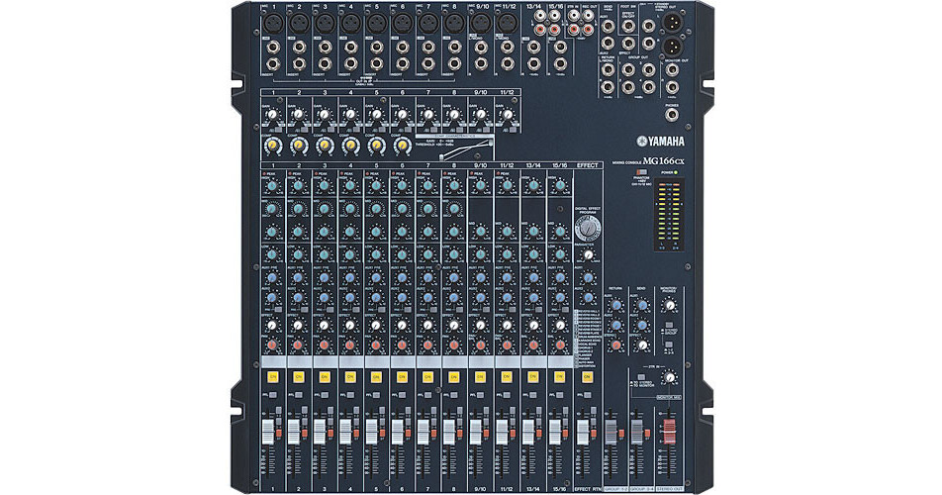
Task: Turn the Digital Effect PROGRAM dial
Action: click(x=587, y=229)
